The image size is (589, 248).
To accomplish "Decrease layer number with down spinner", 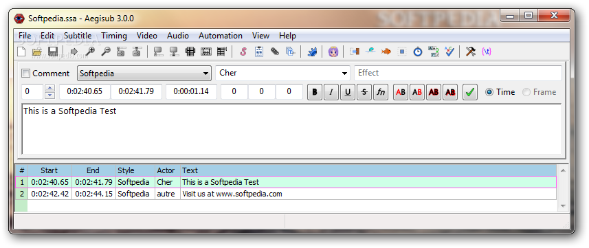I will (x=50, y=95).
